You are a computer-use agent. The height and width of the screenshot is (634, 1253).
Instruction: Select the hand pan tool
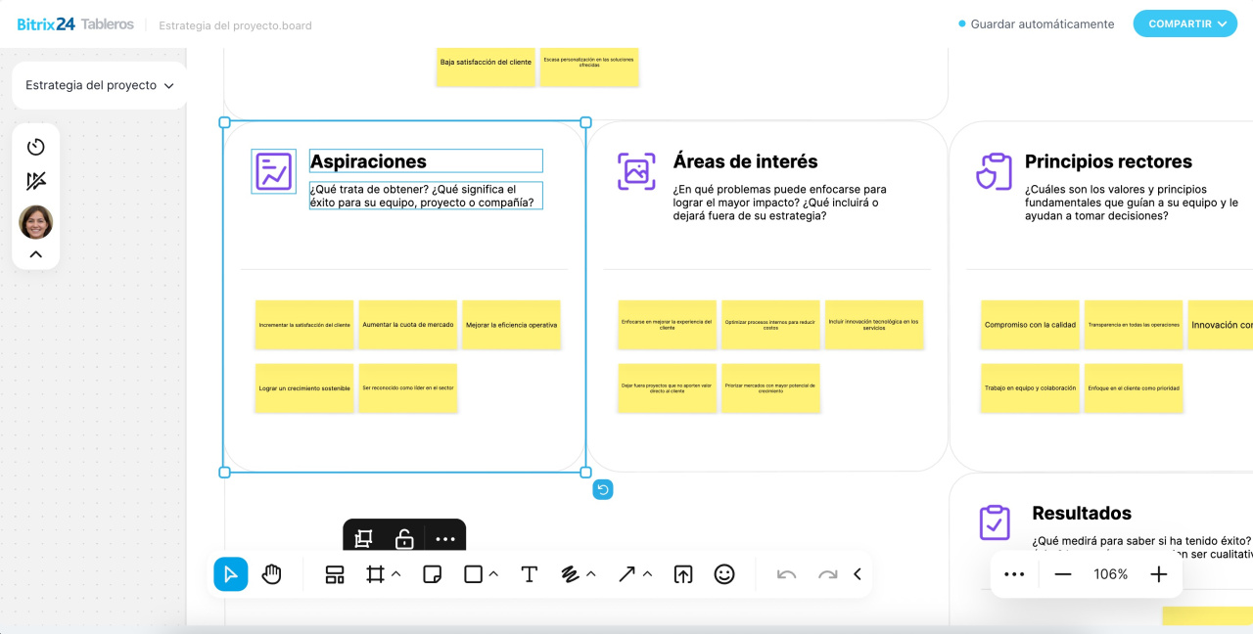pyautogui.click(x=272, y=574)
